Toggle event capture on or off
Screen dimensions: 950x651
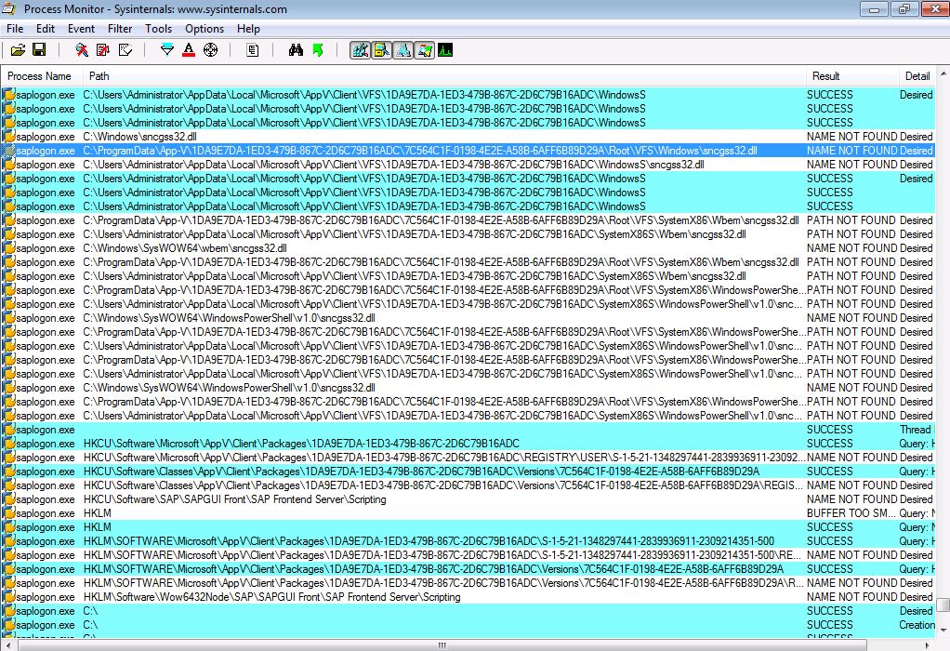click(x=83, y=49)
